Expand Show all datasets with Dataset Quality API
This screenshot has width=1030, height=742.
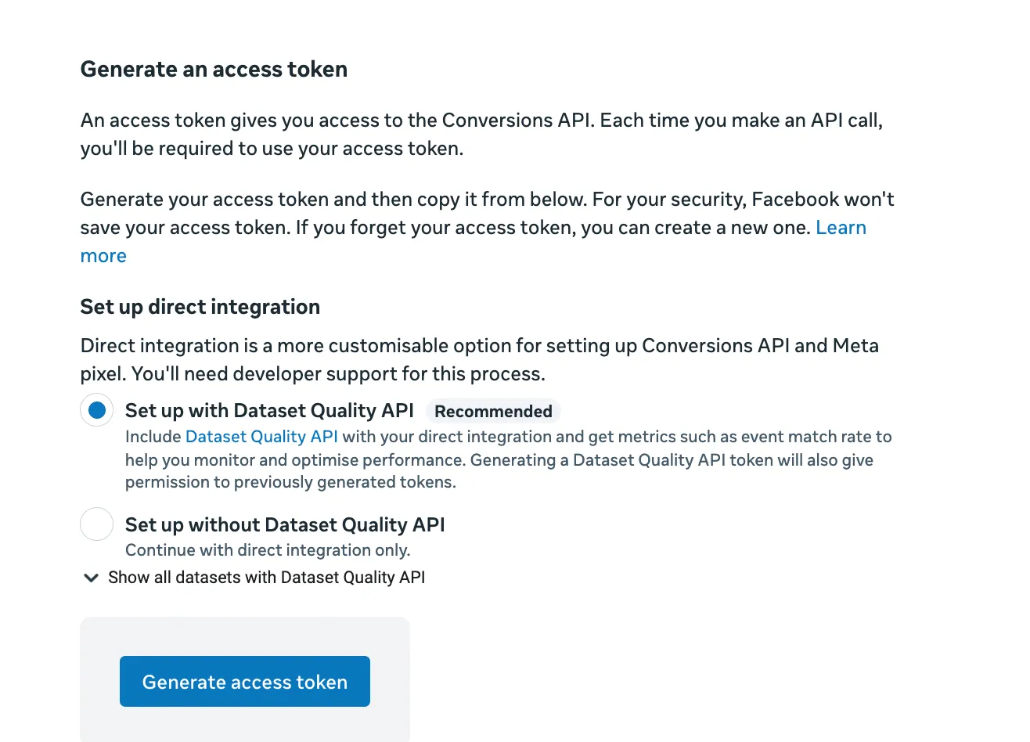coord(254,578)
